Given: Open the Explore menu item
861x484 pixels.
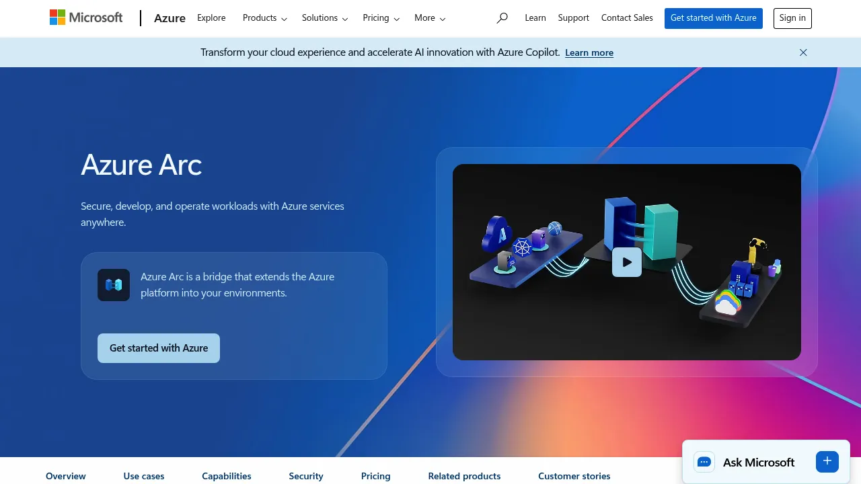Looking at the screenshot, I should [211, 18].
